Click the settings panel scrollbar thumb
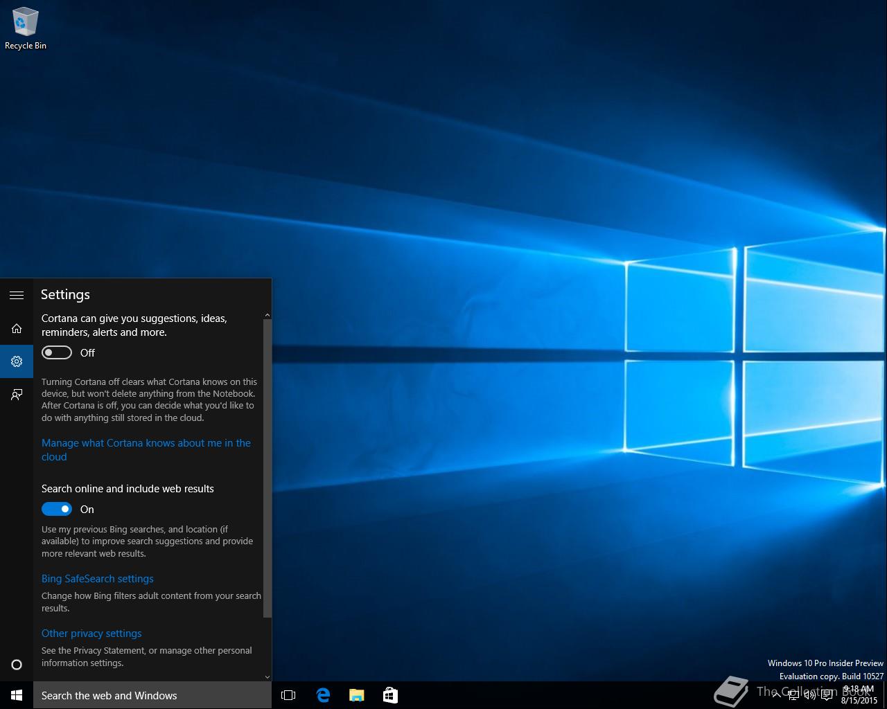This screenshot has width=887, height=709. pyautogui.click(x=267, y=469)
